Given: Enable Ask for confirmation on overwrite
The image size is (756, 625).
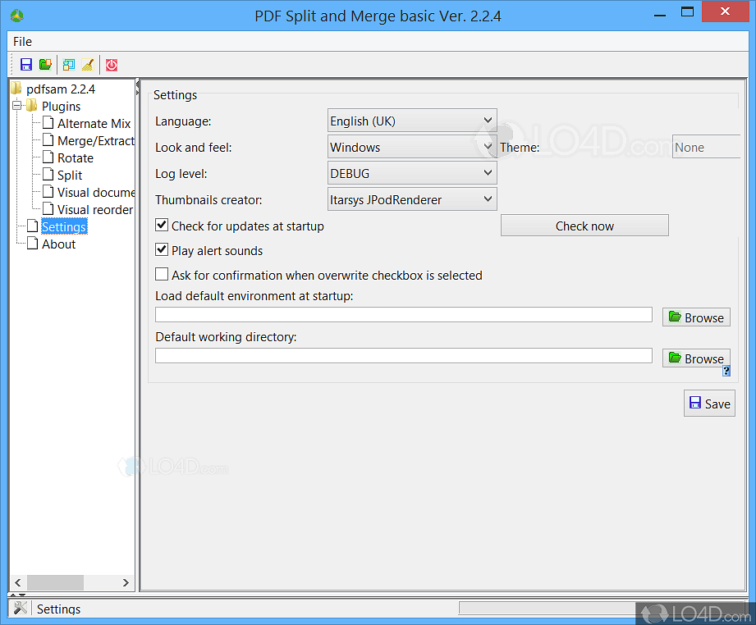Looking at the screenshot, I should pos(162,275).
